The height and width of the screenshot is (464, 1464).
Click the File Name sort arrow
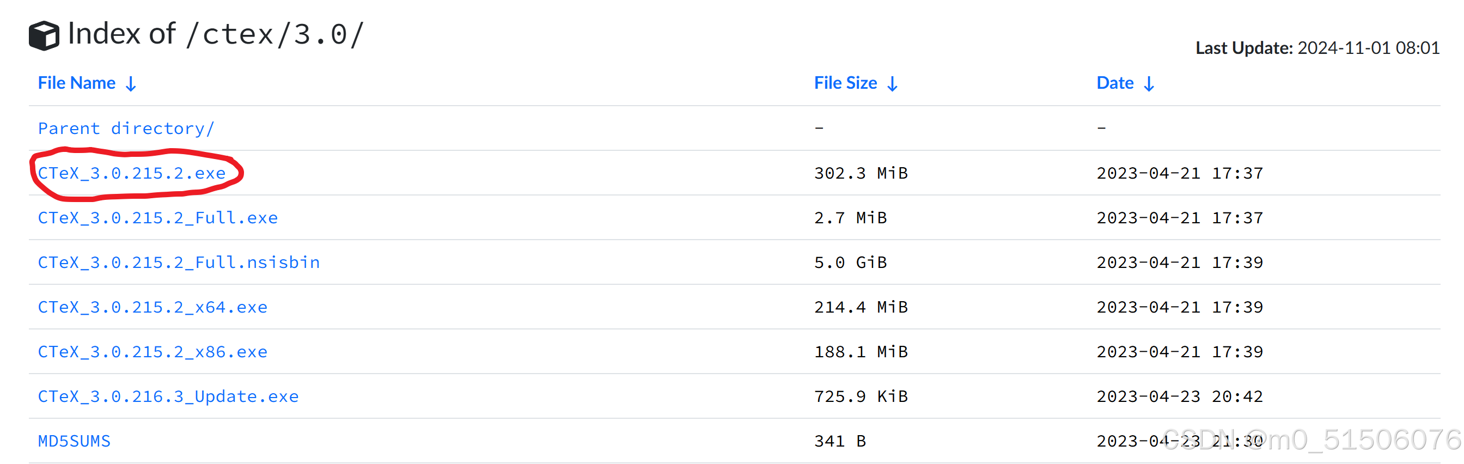(x=131, y=84)
